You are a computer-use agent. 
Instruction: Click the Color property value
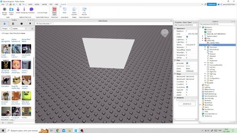[x=193, y=34]
